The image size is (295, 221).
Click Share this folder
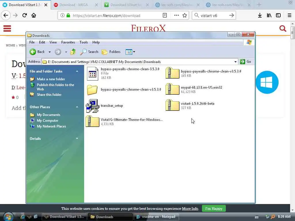49,95
